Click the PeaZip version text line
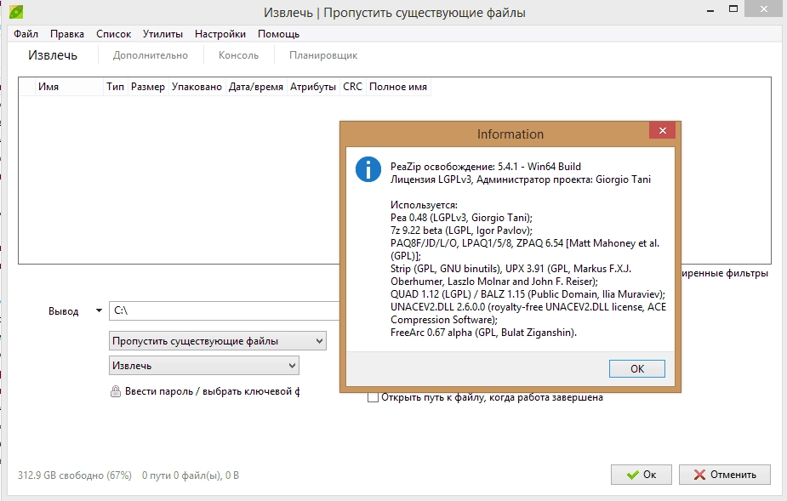The image size is (787, 501). point(485,167)
